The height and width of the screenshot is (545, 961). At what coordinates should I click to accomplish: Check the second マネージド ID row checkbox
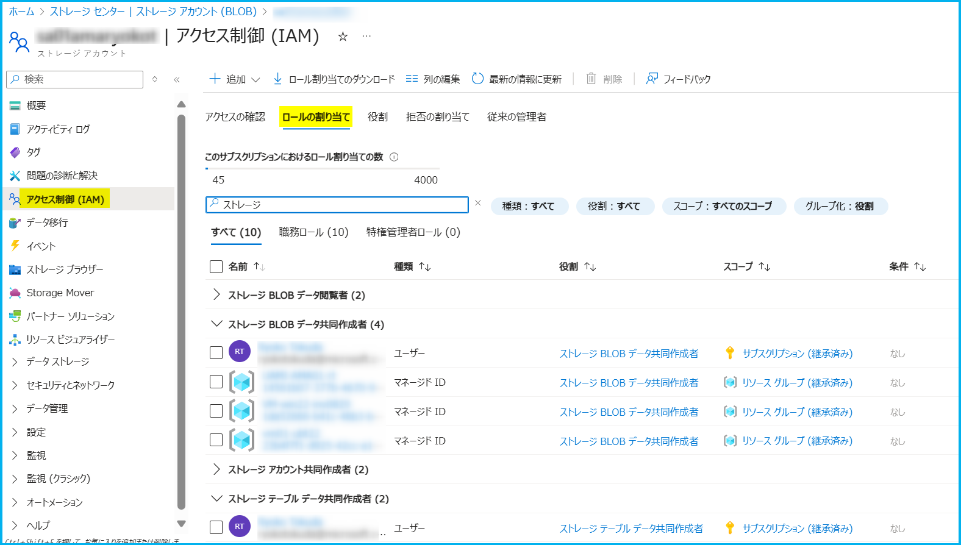216,411
